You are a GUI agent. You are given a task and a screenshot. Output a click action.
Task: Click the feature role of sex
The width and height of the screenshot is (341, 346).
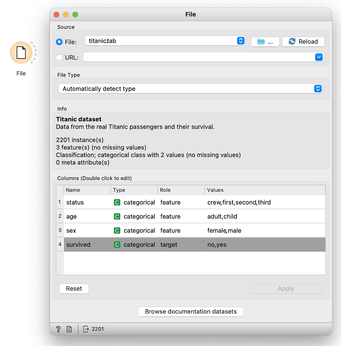tap(181, 231)
